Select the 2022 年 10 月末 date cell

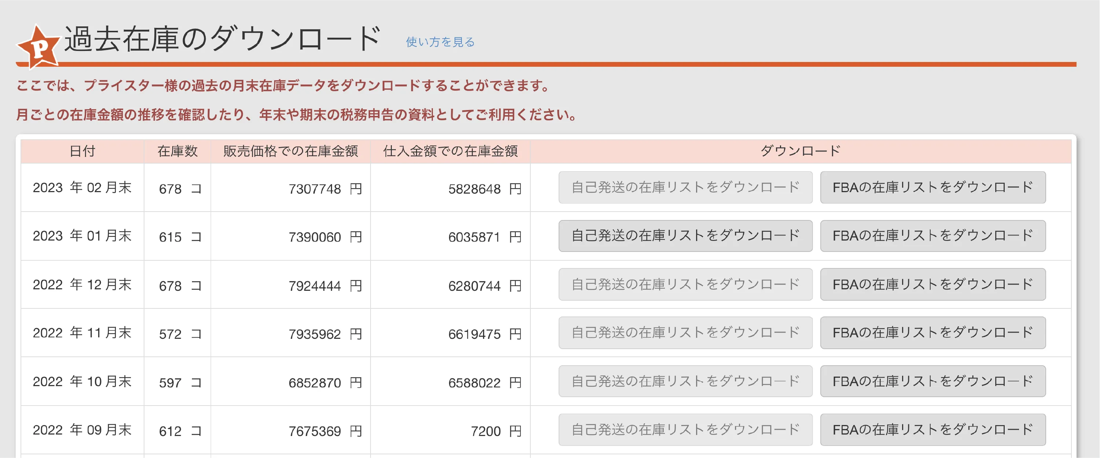82,381
